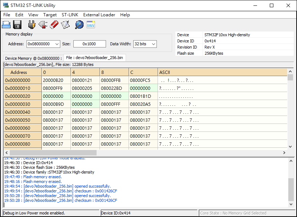Click the Size input field 0x1000
Screen dimensions: 297x217
click(90, 44)
